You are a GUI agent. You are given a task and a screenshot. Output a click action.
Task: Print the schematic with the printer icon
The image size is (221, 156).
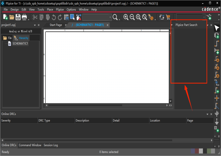pos(24,17)
